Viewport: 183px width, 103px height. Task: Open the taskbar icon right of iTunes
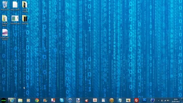coord(78,100)
